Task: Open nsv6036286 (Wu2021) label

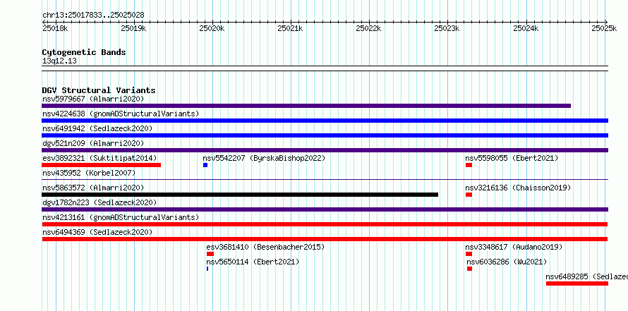Action: [507, 262]
